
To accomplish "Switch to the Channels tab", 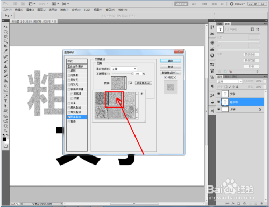I will (x=227, y=77).
